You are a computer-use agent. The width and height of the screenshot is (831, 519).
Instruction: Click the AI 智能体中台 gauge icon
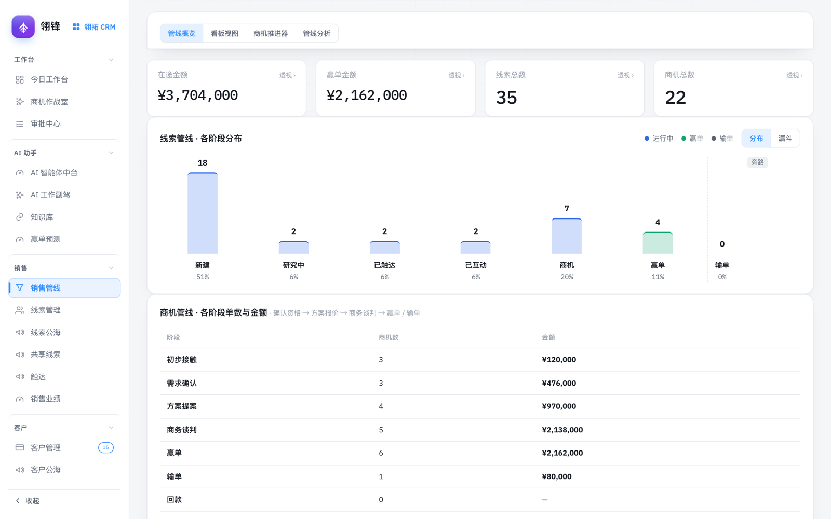click(20, 173)
